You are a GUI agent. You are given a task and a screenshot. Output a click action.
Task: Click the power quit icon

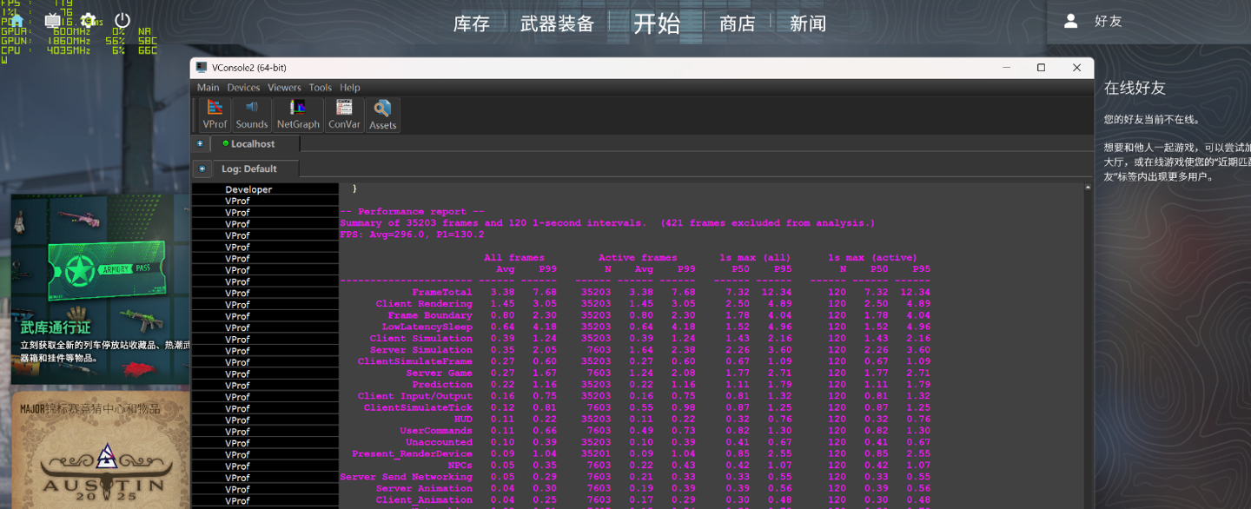coord(122,20)
